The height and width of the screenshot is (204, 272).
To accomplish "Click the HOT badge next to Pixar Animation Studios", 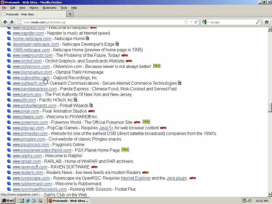I will pyautogui.click(x=91, y=111).
